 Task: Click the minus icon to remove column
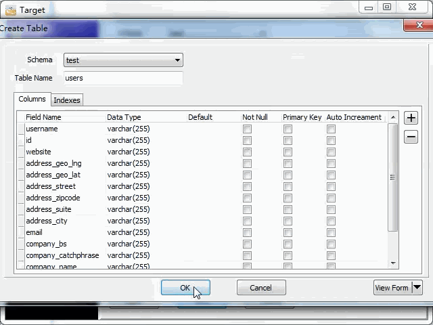point(411,137)
